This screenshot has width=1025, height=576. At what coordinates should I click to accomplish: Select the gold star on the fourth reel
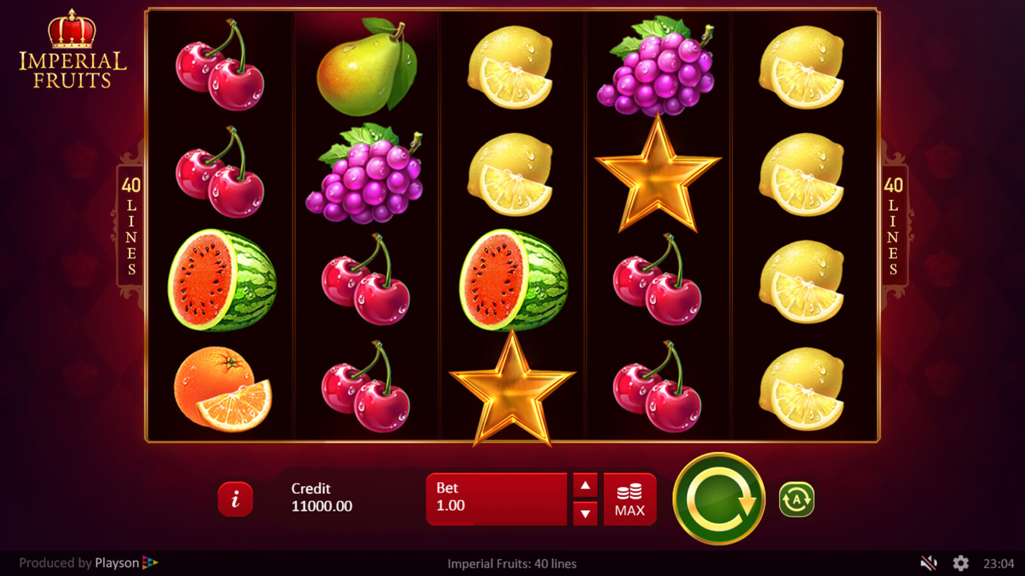[658, 174]
